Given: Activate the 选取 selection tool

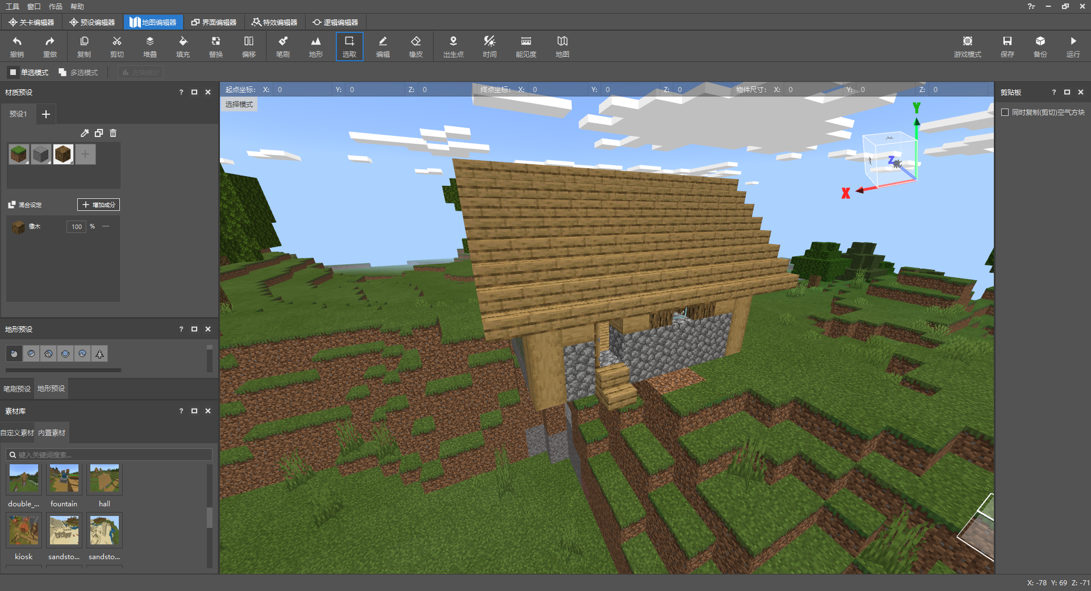Looking at the screenshot, I should pos(349,47).
